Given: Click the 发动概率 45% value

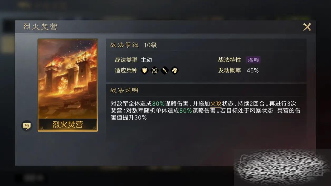Looking at the screenshot, I should pos(253,71).
